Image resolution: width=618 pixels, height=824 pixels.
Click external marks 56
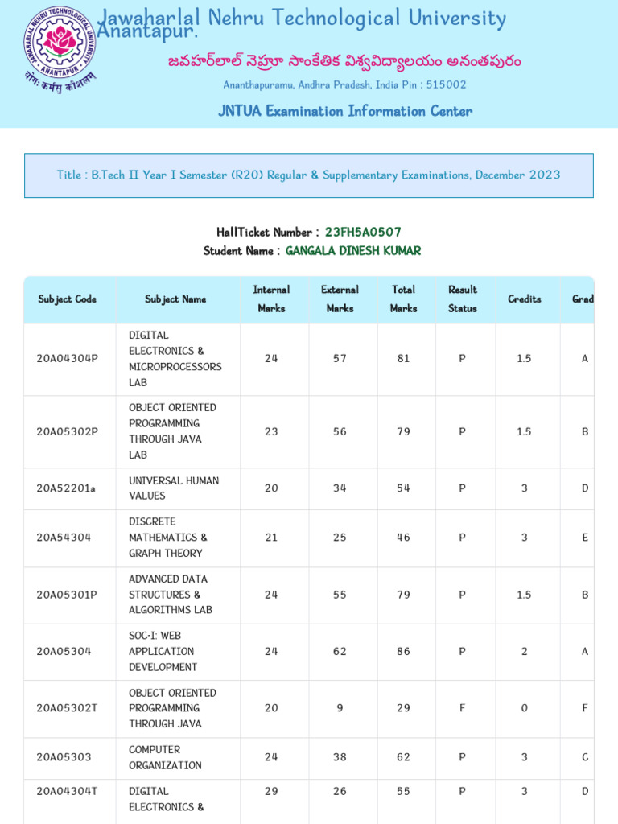click(x=340, y=431)
